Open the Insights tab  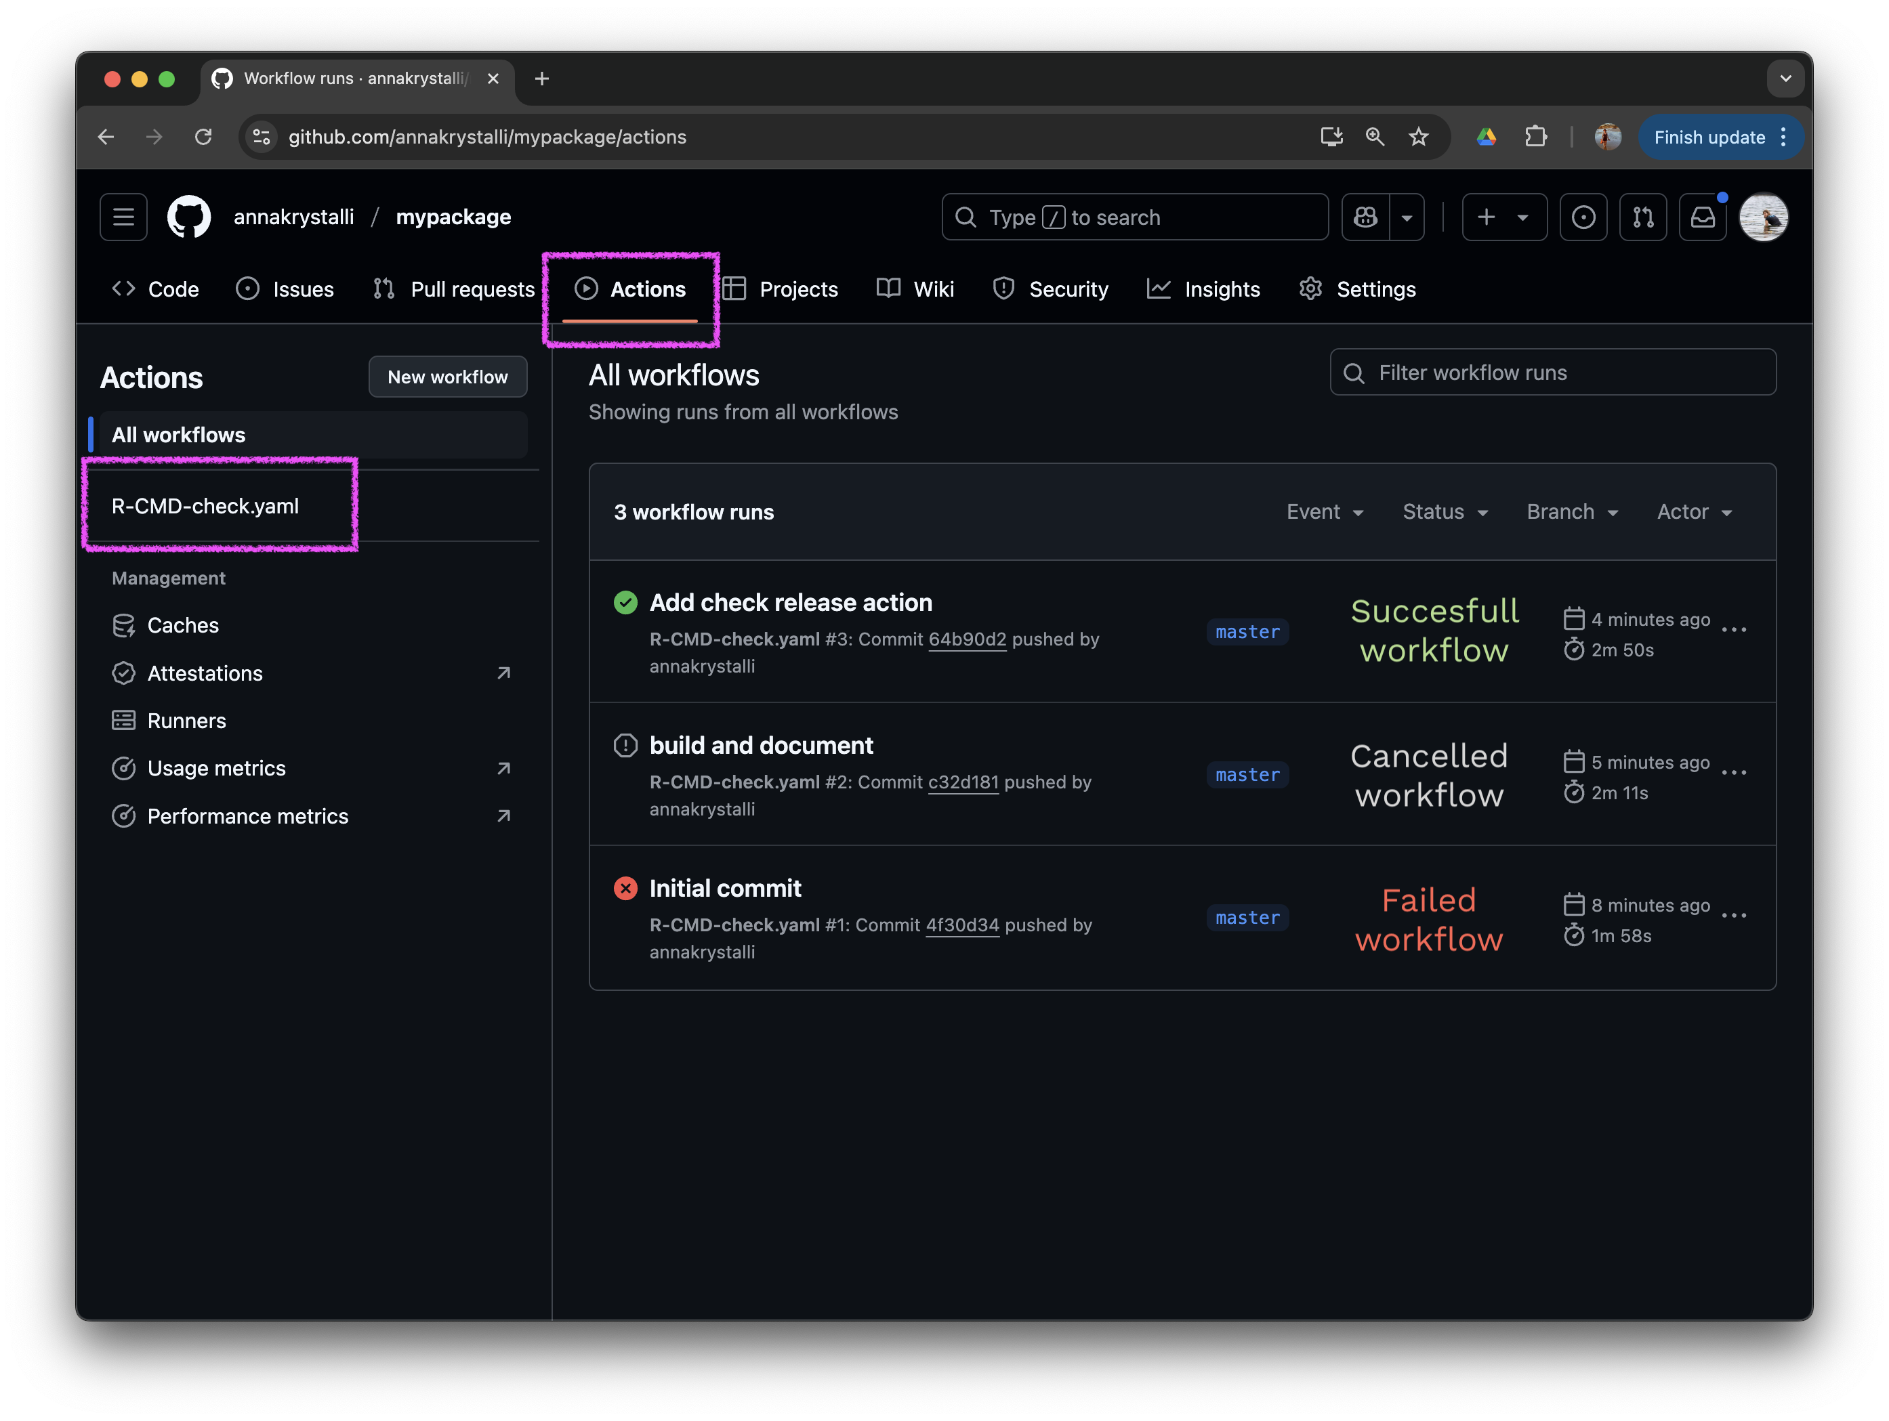1203,289
